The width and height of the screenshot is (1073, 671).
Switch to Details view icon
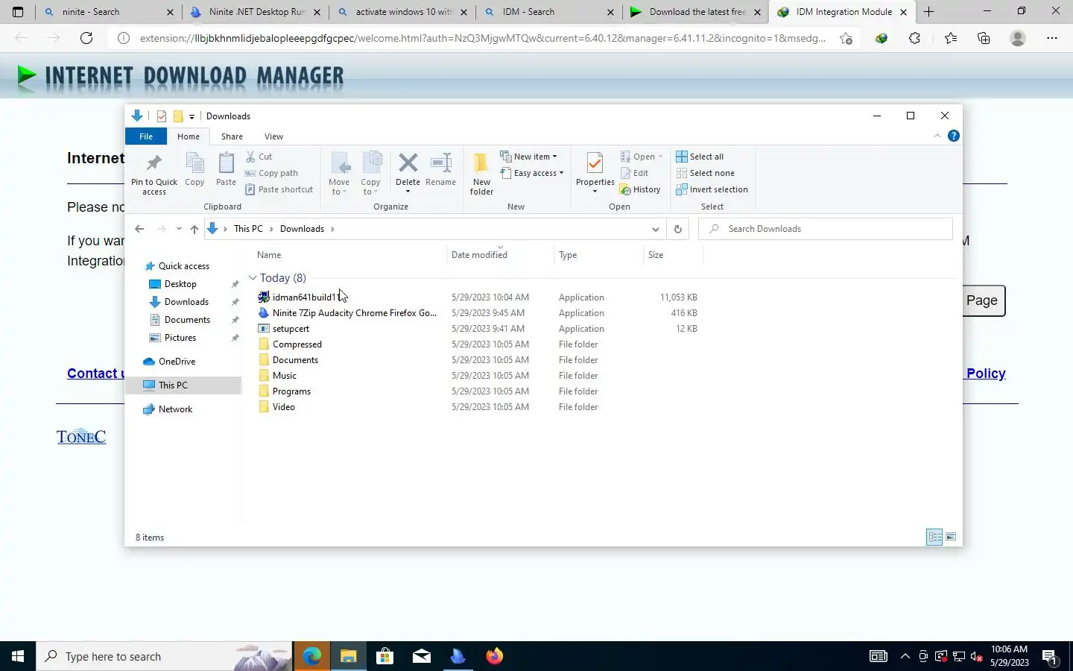click(x=934, y=537)
